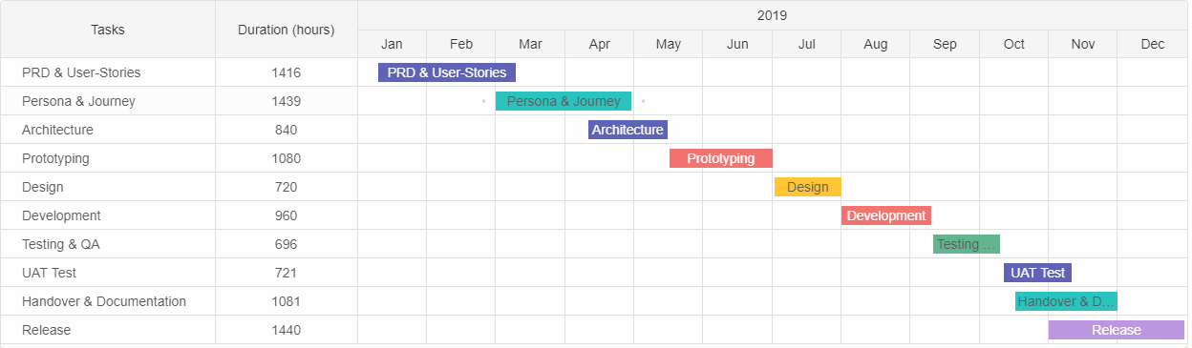Click the green Testing bar

967,244
